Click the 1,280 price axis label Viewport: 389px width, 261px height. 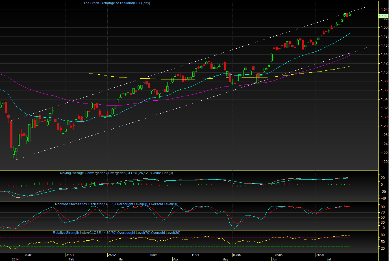pyautogui.click(x=384, y=126)
